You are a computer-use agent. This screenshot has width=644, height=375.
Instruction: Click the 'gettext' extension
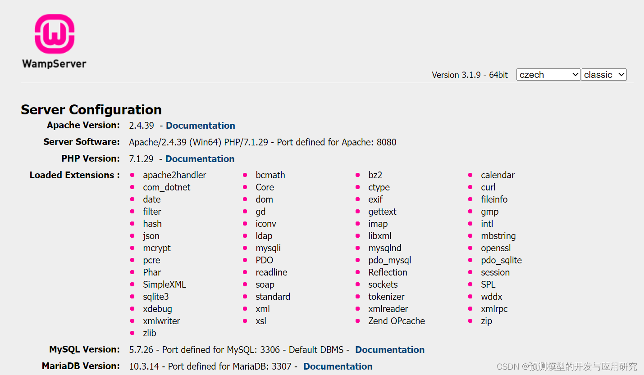click(x=382, y=212)
